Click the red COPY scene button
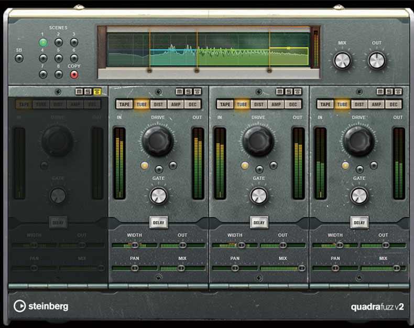The width and height of the screenshot is (414, 328). [x=74, y=75]
